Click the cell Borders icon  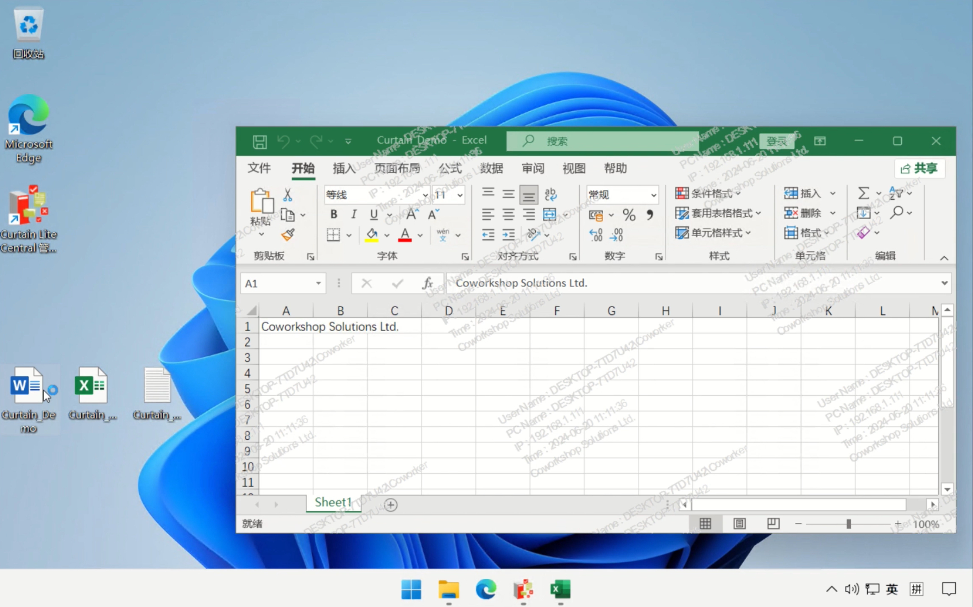click(x=333, y=235)
